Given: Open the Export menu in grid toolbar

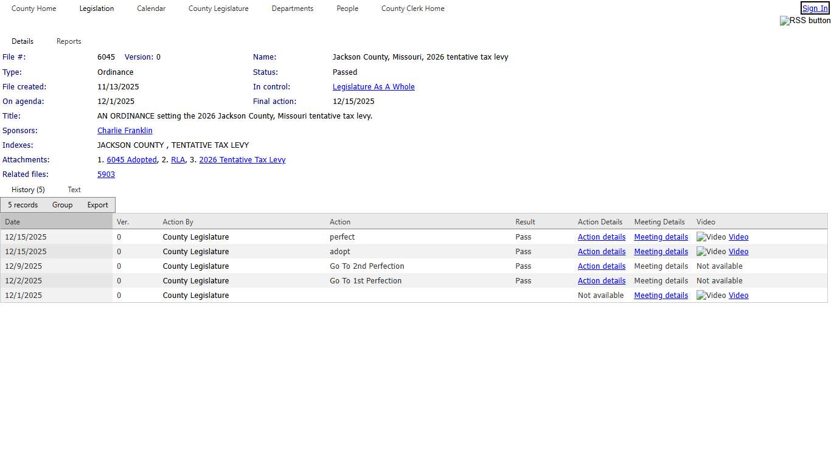Looking at the screenshot, I should [97, 205].
